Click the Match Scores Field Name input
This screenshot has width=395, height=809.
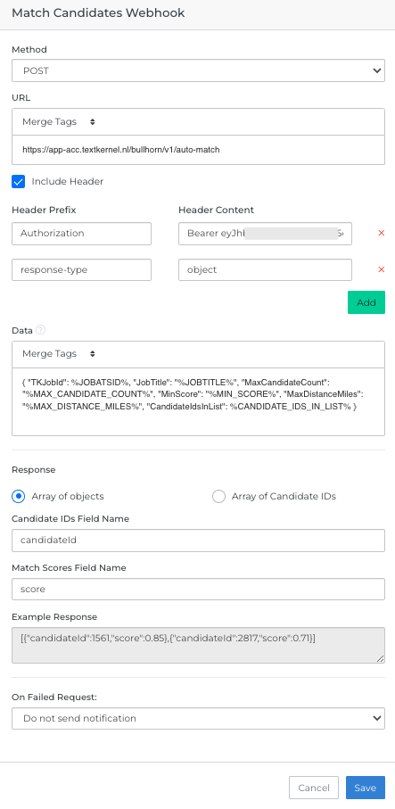pyautogui.click(x=199, y=590)
